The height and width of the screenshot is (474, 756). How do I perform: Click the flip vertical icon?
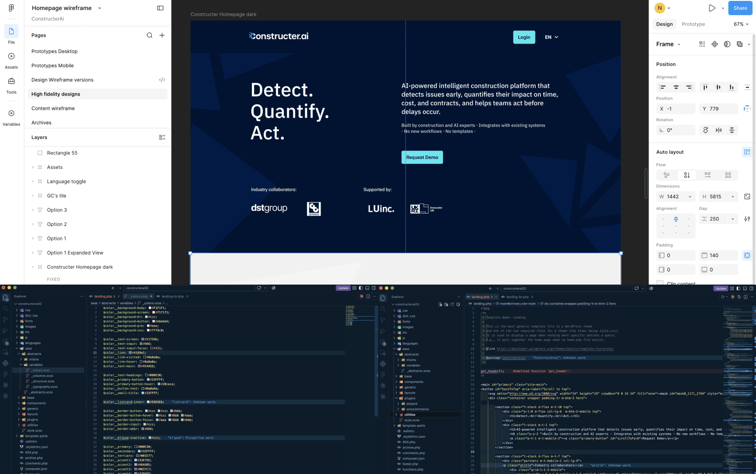click(x=732, y=130)
